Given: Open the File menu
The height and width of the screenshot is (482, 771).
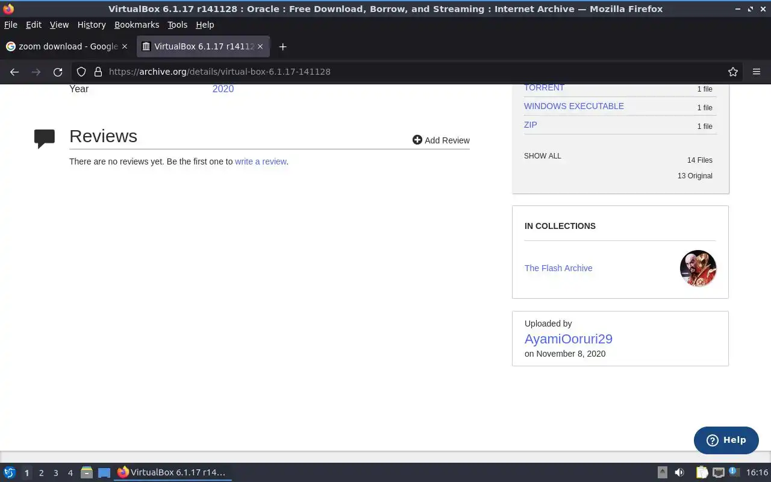Looking at the screenshot, I should [11, 25].
